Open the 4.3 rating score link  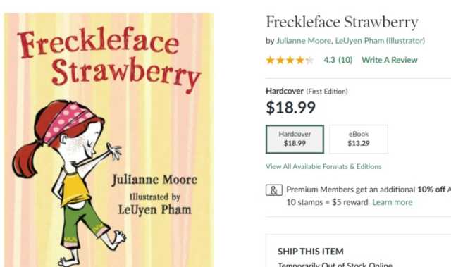coord(329,60)
